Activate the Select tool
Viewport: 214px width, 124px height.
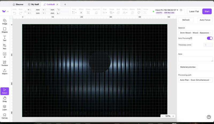[x=5, y=91]
